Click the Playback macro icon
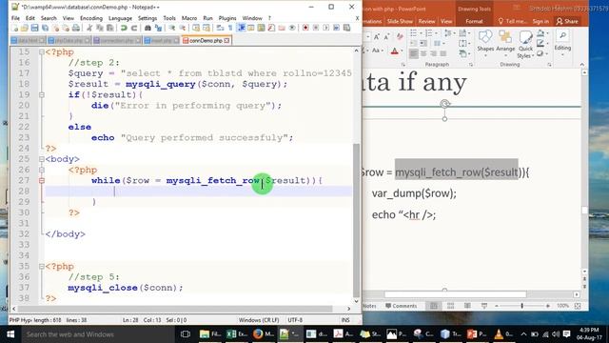The image size is (609, 343). [325, 28]
